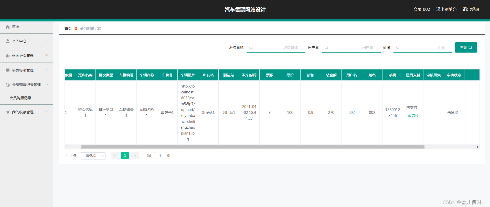Click the 前往 page number input
The height and width of the screenshot is (207, 490).
click(160, 156)
